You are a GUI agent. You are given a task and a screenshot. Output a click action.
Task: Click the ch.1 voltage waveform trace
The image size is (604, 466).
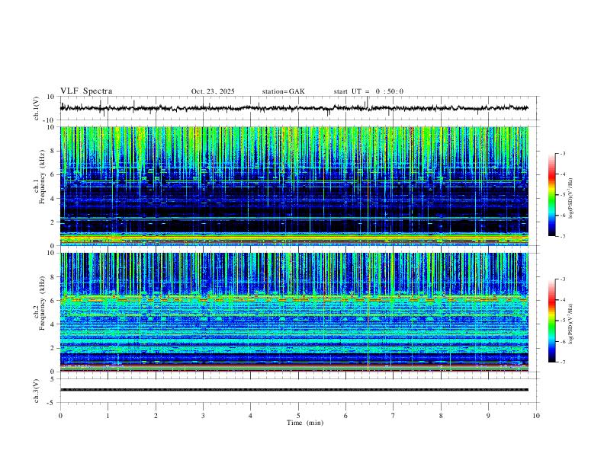click(294, 108)
